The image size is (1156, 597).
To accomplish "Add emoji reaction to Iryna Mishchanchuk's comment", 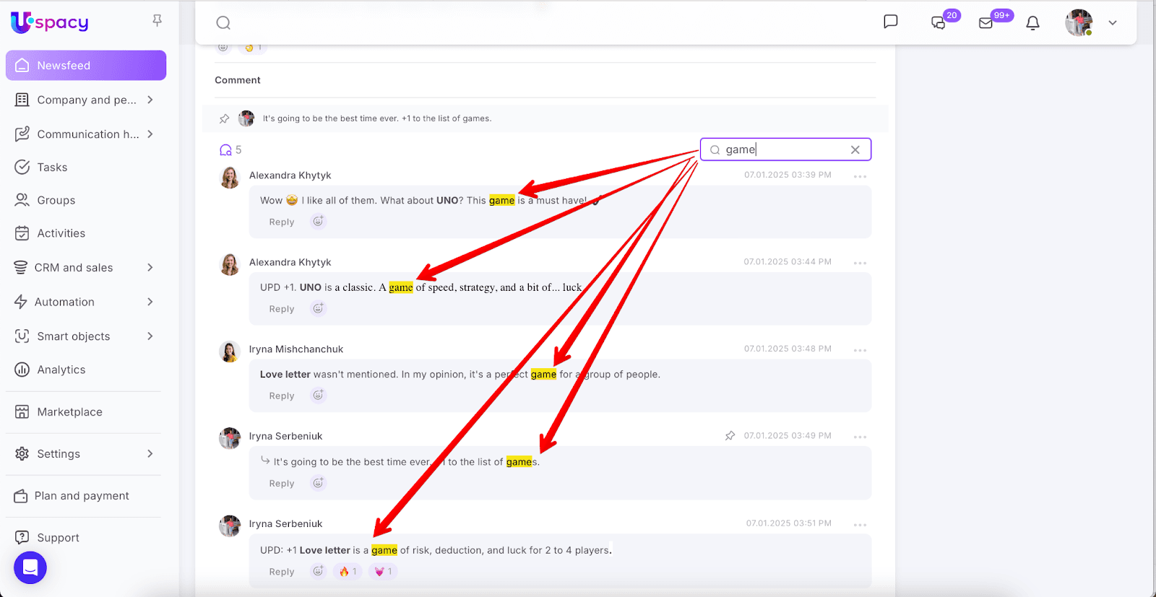I will [x=318, y=395].
